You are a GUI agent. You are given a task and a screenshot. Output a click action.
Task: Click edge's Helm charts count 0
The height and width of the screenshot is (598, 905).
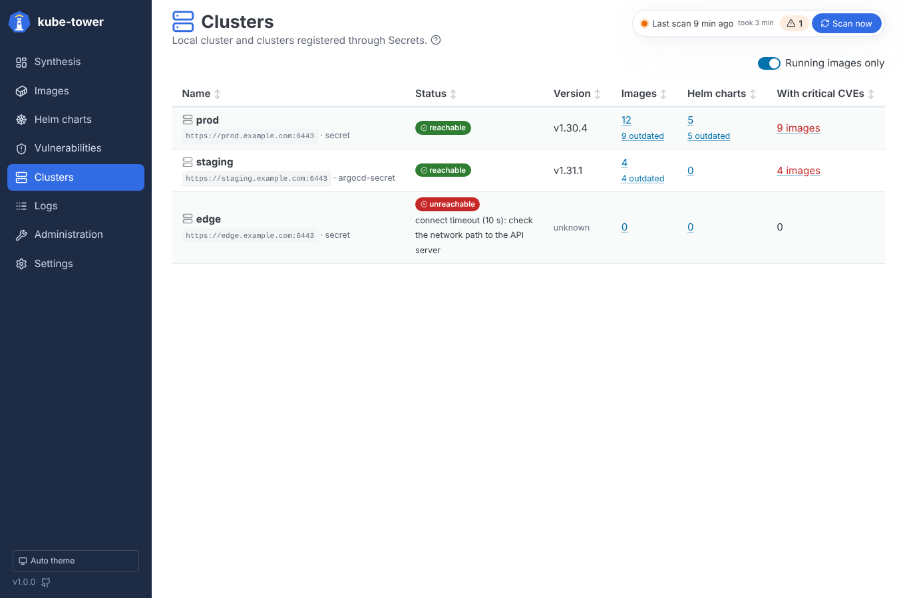tap(690, 227)
